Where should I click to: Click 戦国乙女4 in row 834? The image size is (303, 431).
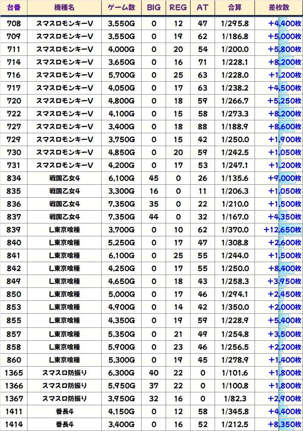pos(64,178)
